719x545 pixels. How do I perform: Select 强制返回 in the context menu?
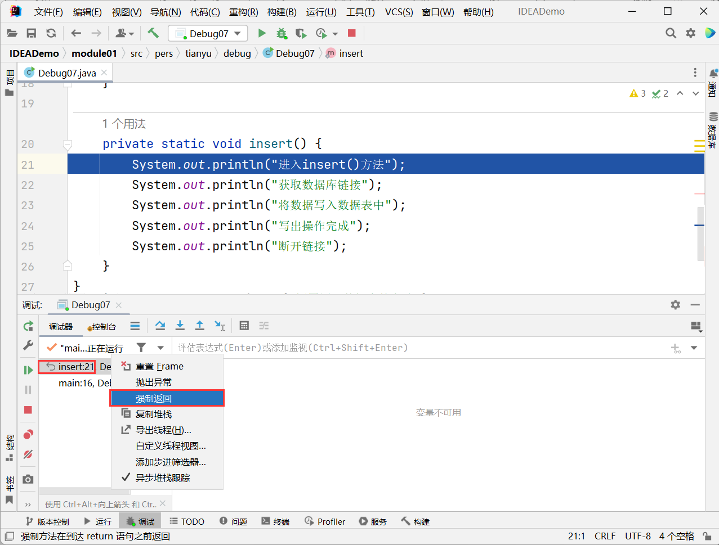[x=167, y=398]
